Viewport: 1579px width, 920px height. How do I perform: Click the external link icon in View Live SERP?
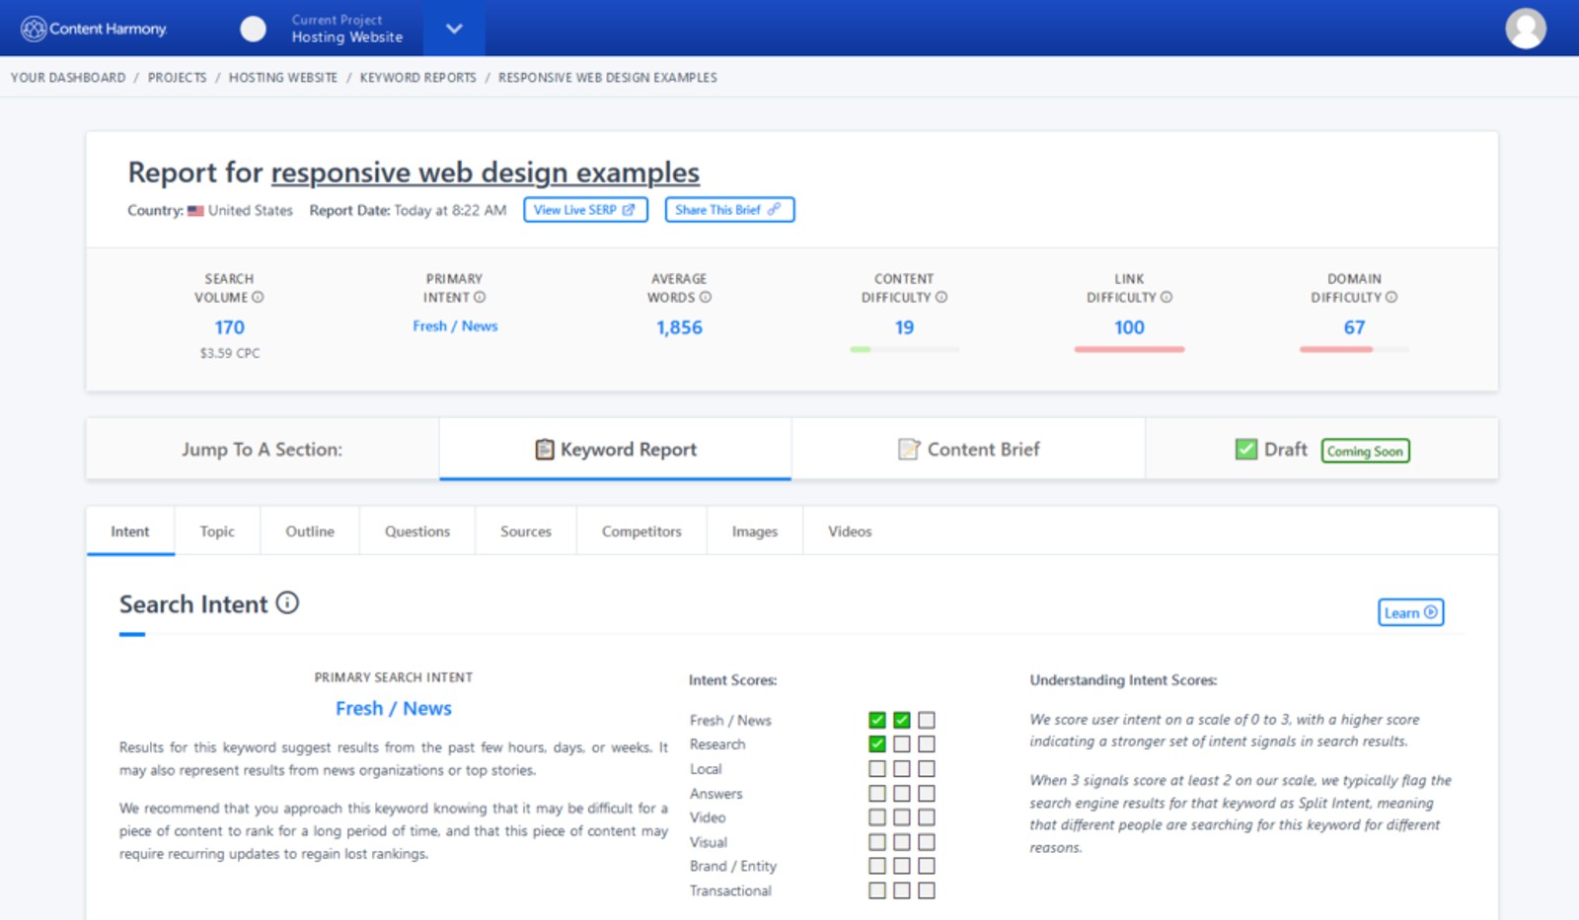coord(629,210)
